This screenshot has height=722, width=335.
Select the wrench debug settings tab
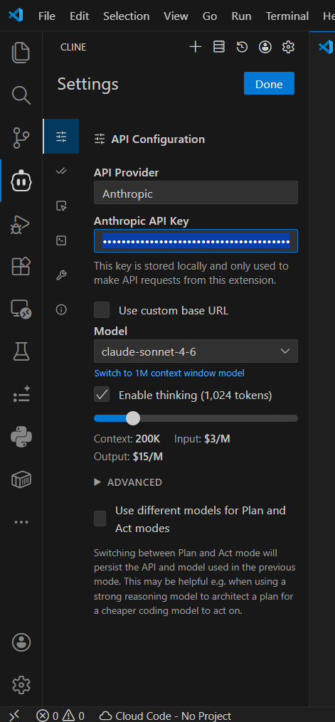pos(61,275)
